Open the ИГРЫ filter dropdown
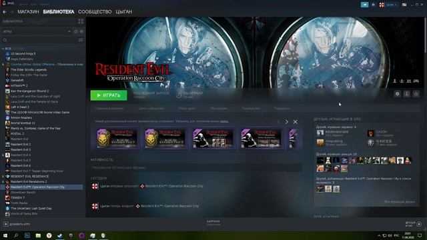Screen dimensions: 427x240 tap(37, 31)
